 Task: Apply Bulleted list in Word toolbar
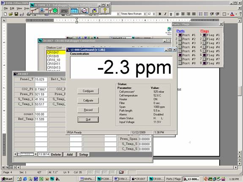[206, 14]
